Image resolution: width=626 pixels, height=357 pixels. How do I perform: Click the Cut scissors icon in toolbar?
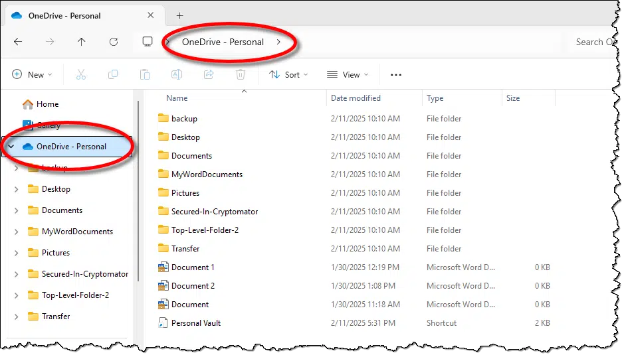pos(81,75)
